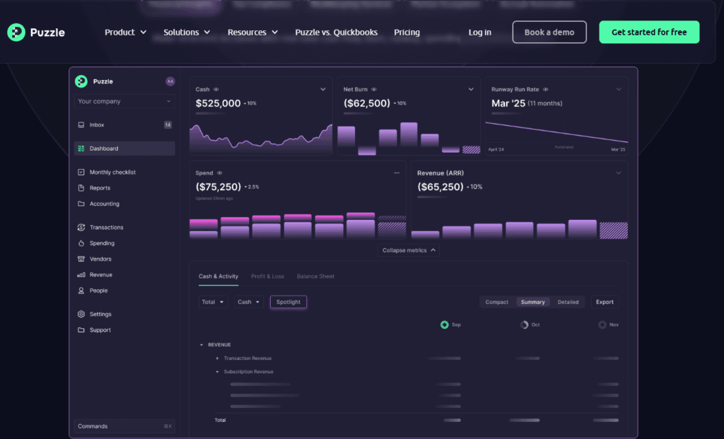Open the Pricing page link

[x=407, y=33]
